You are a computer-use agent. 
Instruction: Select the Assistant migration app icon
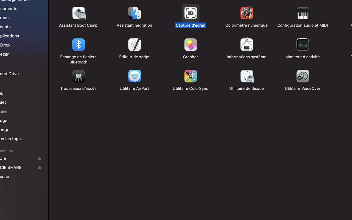(134, 13)
